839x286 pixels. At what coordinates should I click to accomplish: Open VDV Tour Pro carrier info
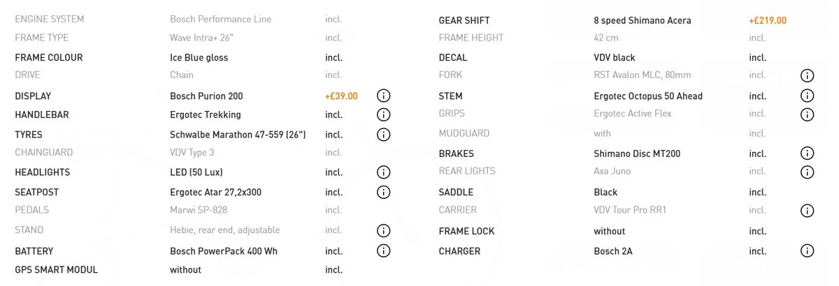[x=807, y=210]
